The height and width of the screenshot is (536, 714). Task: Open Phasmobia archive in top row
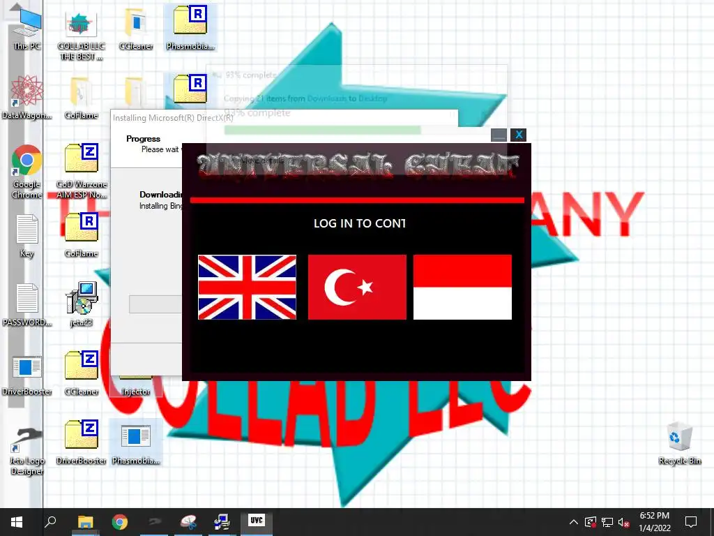pyautogui.click(x=190, y=28)
